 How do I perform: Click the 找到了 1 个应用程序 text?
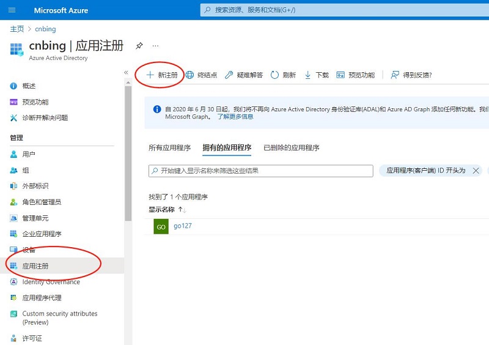(x=178, y=197)
